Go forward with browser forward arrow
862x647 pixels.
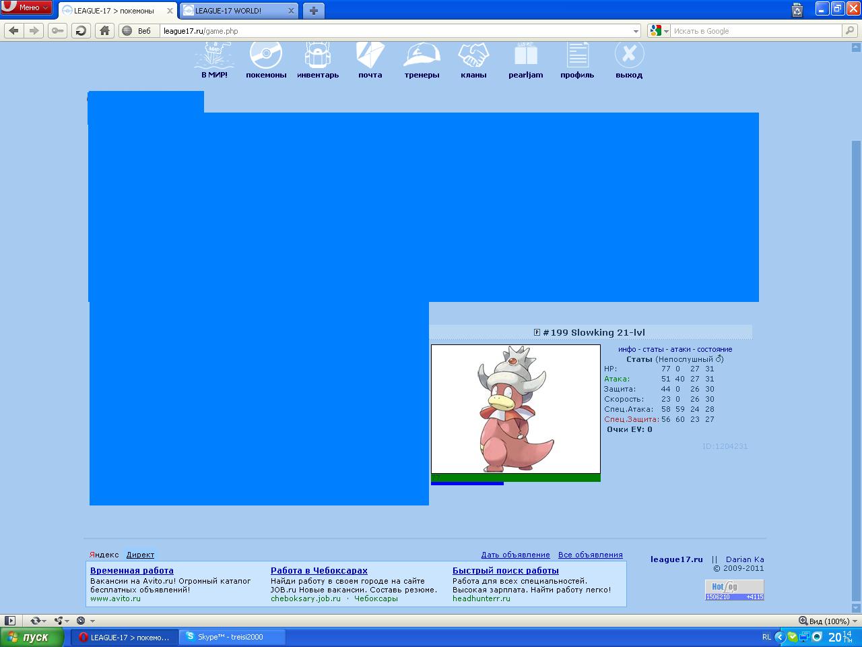point(34,30)
